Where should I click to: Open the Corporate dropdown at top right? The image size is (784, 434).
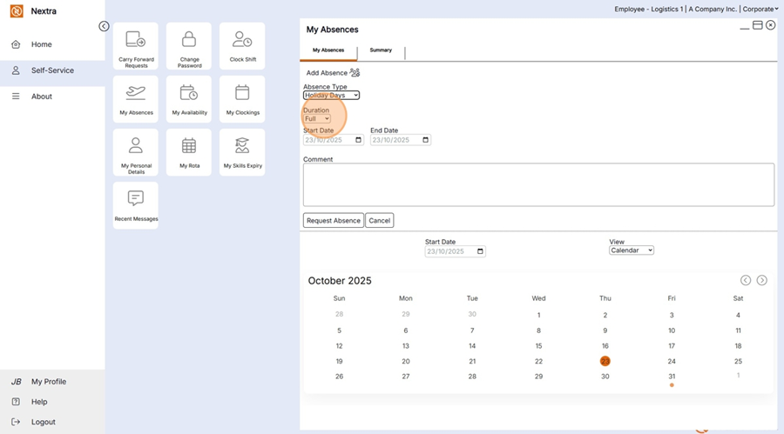[760, 9]
